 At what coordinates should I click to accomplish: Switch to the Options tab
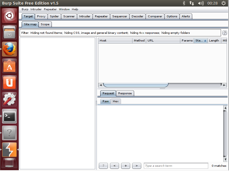pos(172,16)
